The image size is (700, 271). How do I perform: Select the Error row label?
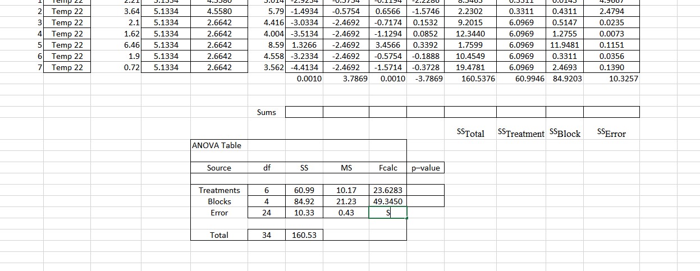click(x=219, y=213)
